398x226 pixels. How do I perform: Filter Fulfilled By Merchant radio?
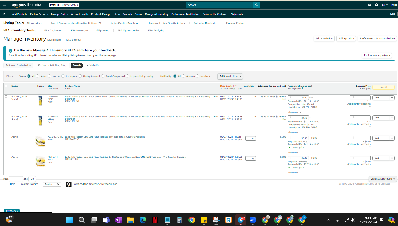(x=198, y=76)
